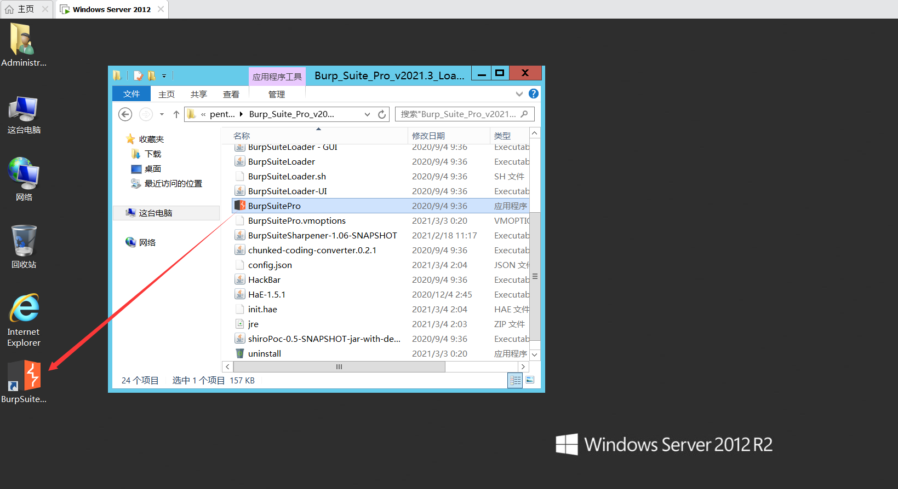Click the breadcrumb overflow chevron before pent...
Viewport: 898px width, 489px height.
point(203,114)
